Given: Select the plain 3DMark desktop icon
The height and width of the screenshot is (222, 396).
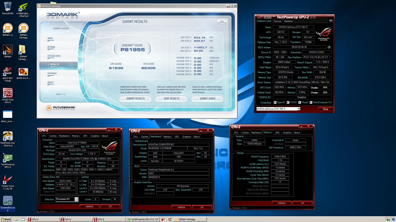Looking at the screenshot, I should pos(8,51).
